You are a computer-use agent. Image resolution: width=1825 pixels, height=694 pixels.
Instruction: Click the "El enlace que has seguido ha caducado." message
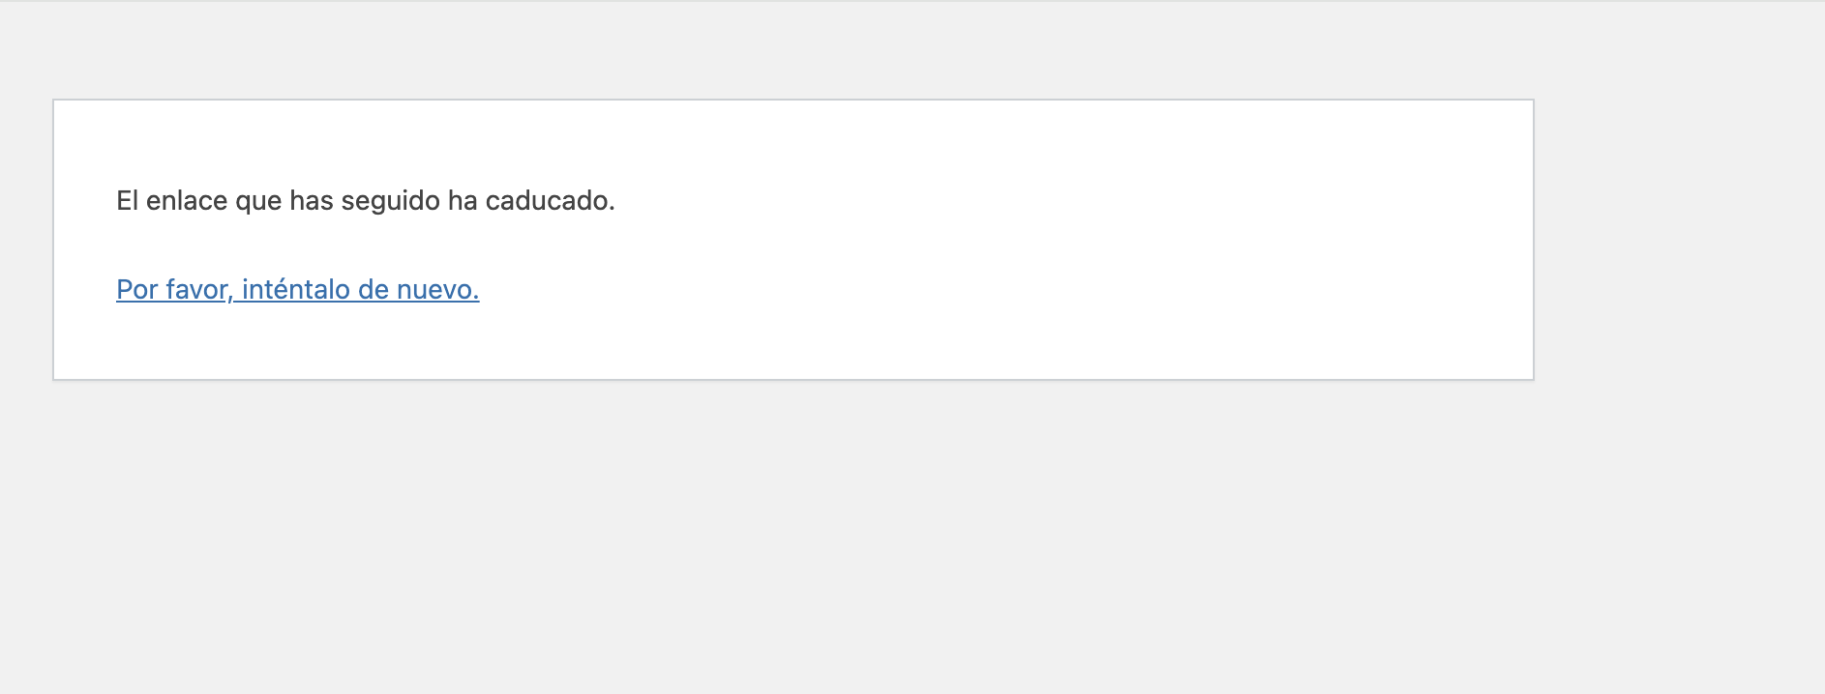click(x=365, y=201)
